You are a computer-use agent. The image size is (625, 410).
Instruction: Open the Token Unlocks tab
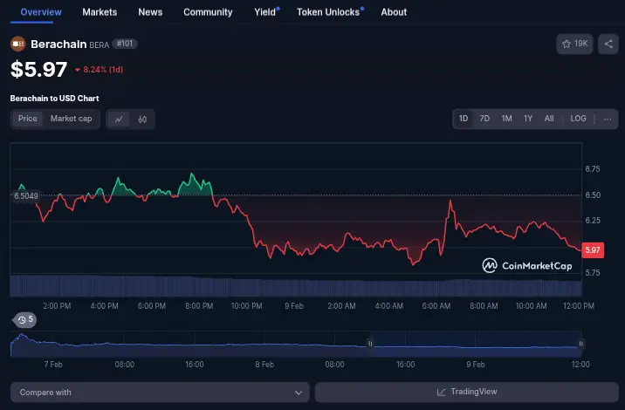[x=328, y=12]
